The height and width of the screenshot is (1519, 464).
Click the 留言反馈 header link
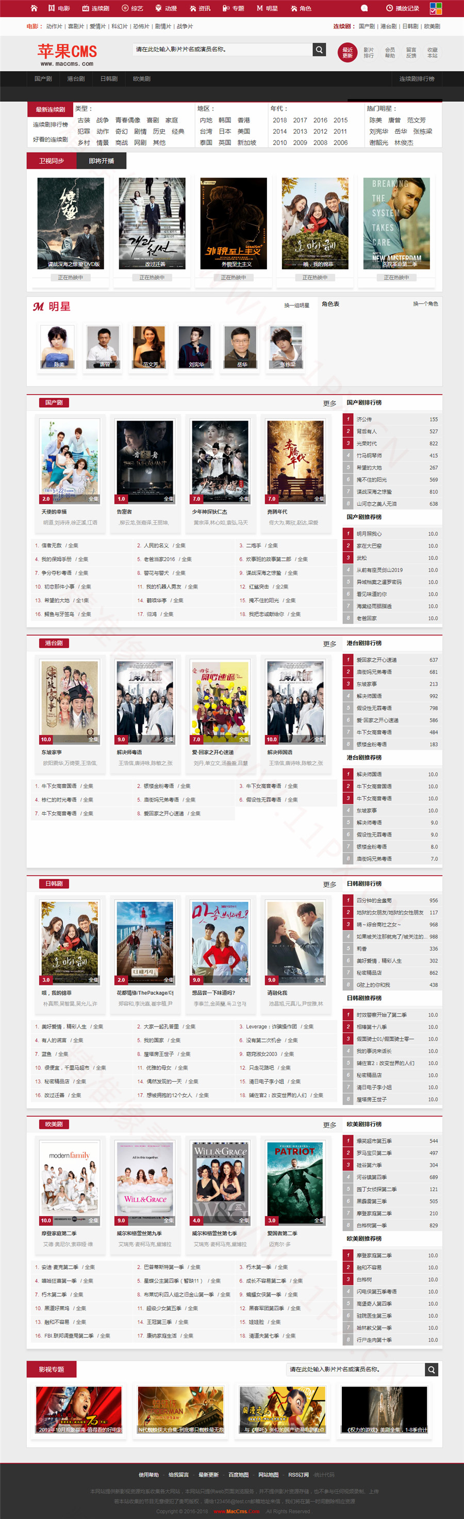[411, 53]
